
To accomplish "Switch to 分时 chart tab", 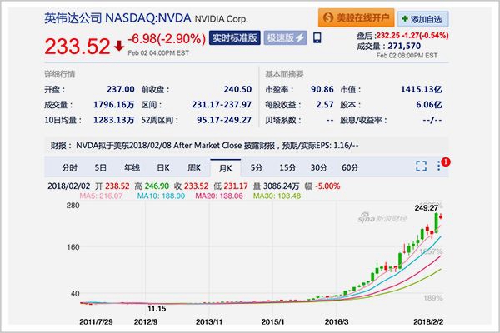I will (x=69, y=167).
